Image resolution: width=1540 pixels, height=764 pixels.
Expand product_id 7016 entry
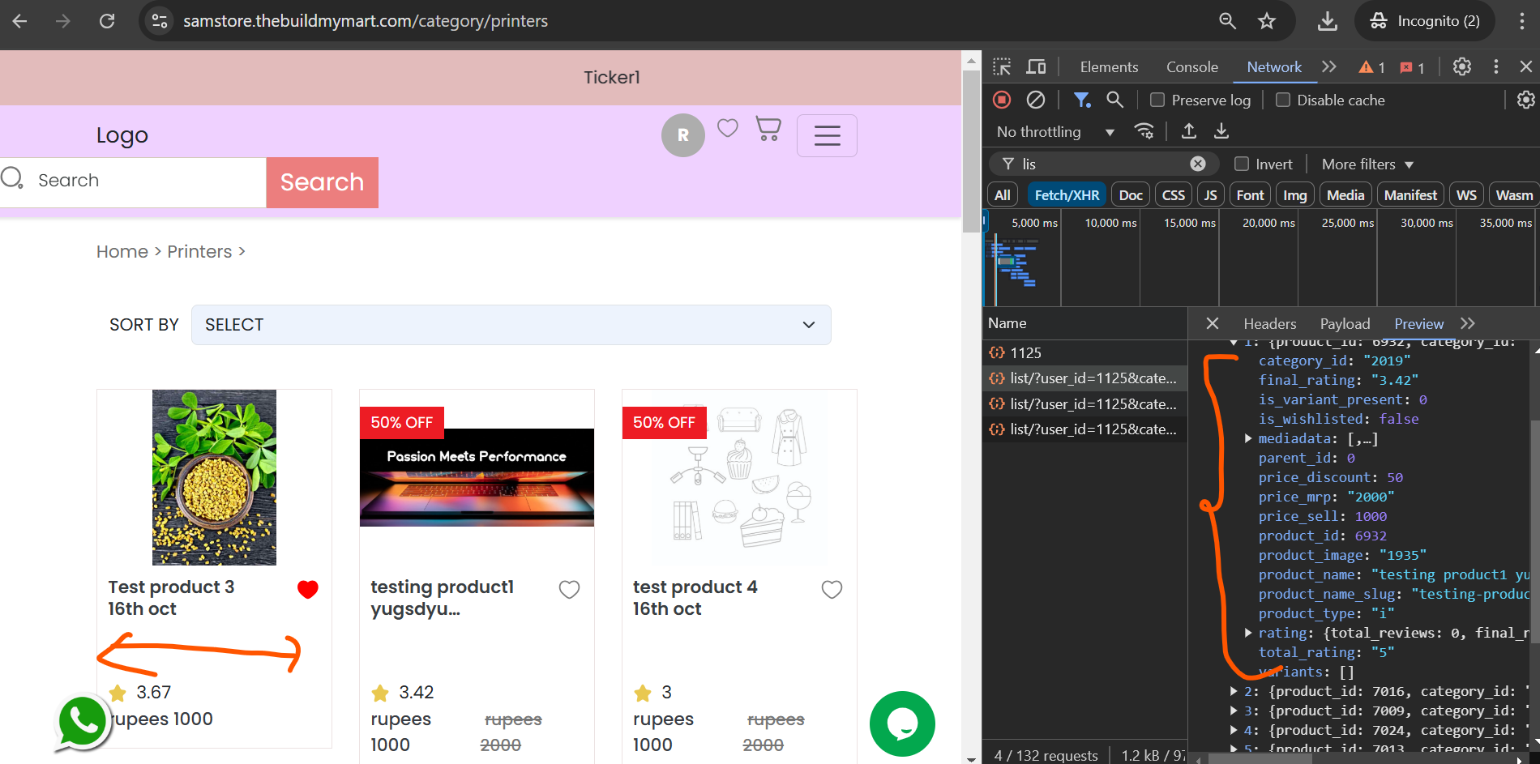pyautogui.click(x=1234, y=691)
